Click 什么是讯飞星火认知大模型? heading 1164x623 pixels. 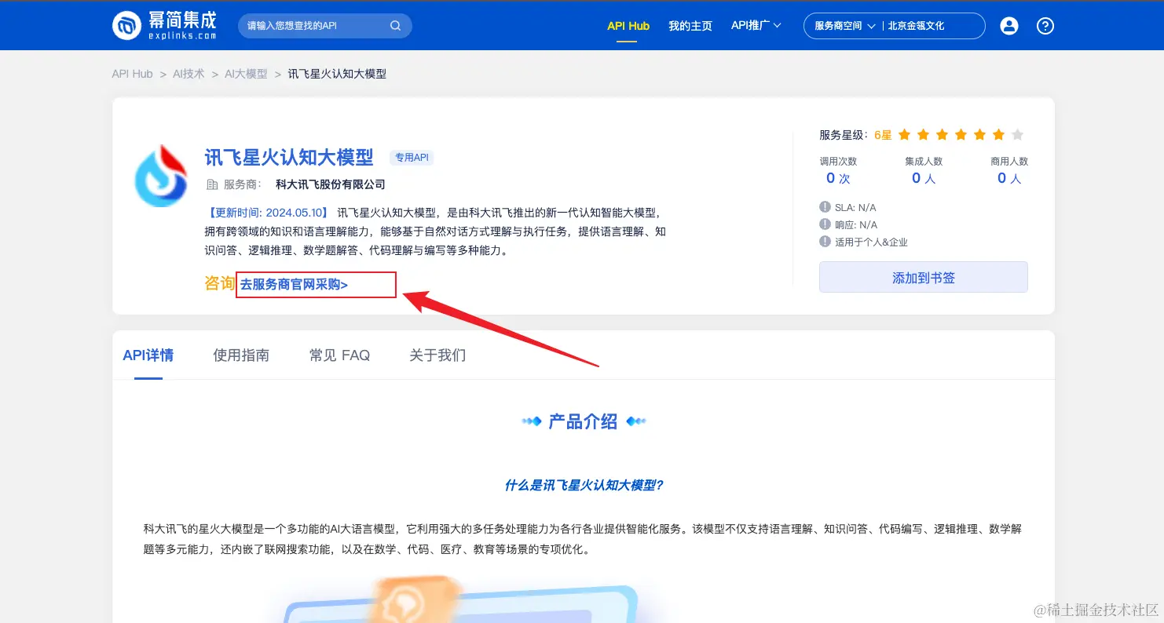point(584,485)
